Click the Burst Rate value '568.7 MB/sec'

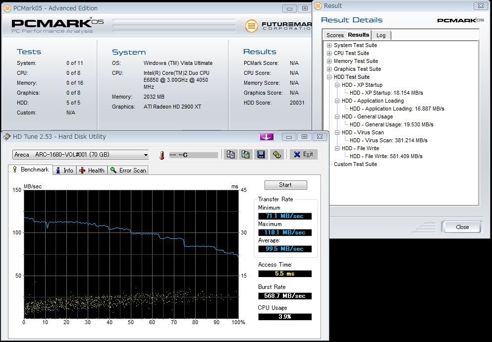click(285, 296)
